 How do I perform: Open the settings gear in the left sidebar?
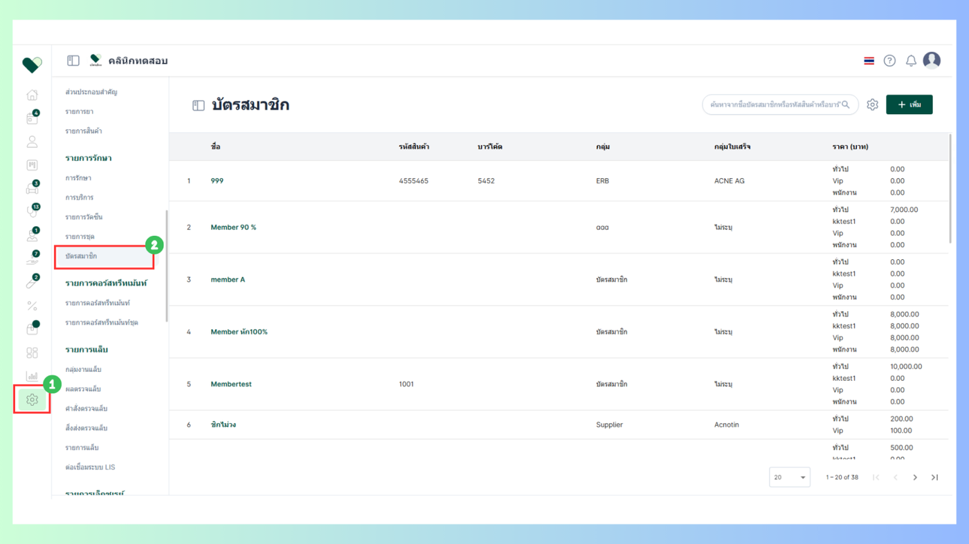pyautogui.click(x=32, y=400)
